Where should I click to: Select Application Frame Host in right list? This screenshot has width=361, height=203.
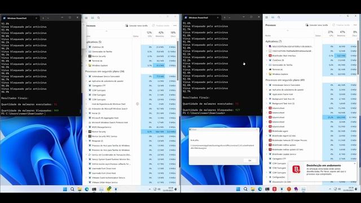pos(283,94)
